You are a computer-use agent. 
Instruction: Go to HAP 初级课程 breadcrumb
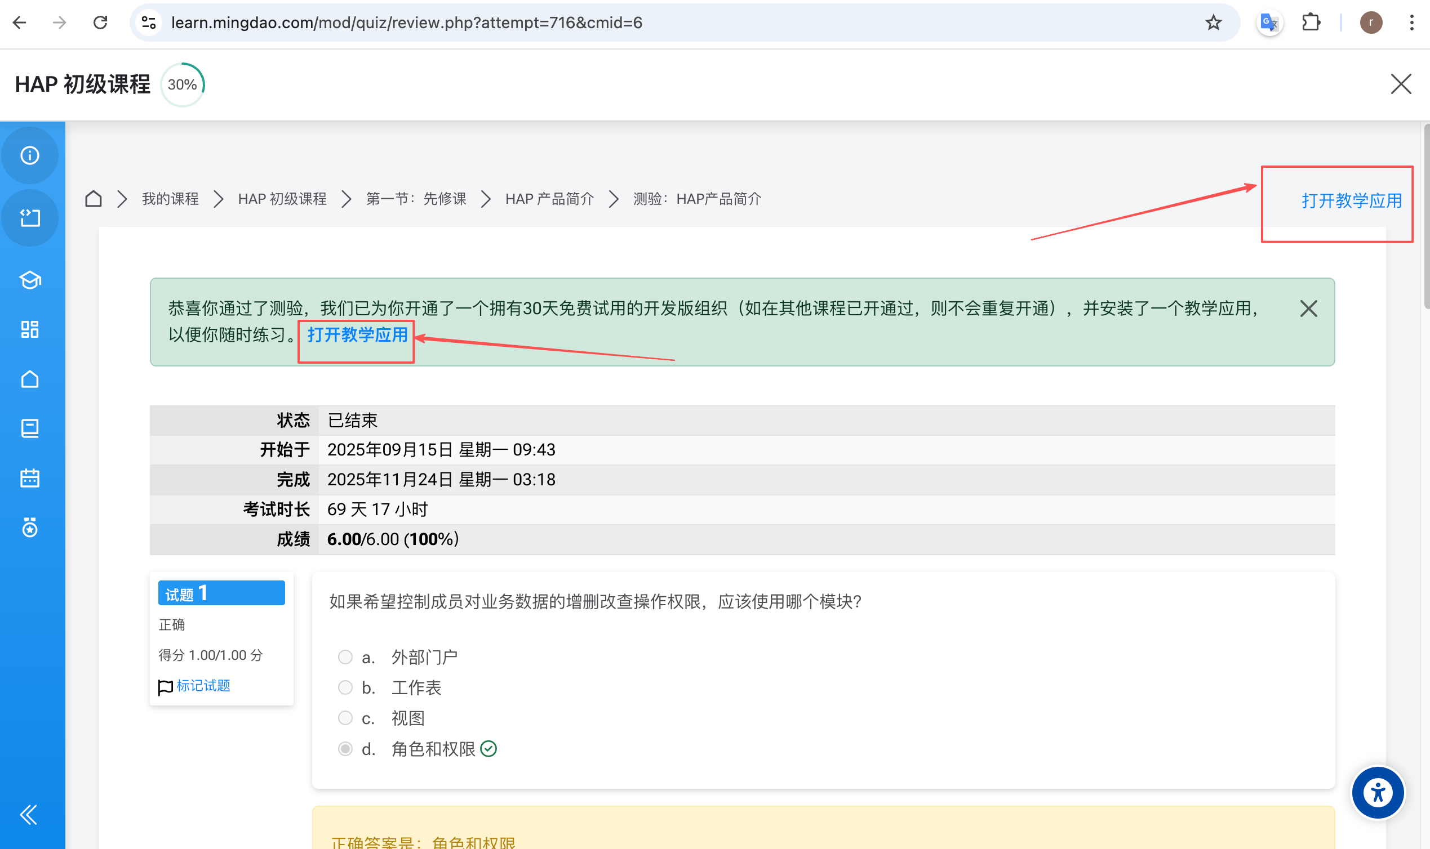point(282,199)
